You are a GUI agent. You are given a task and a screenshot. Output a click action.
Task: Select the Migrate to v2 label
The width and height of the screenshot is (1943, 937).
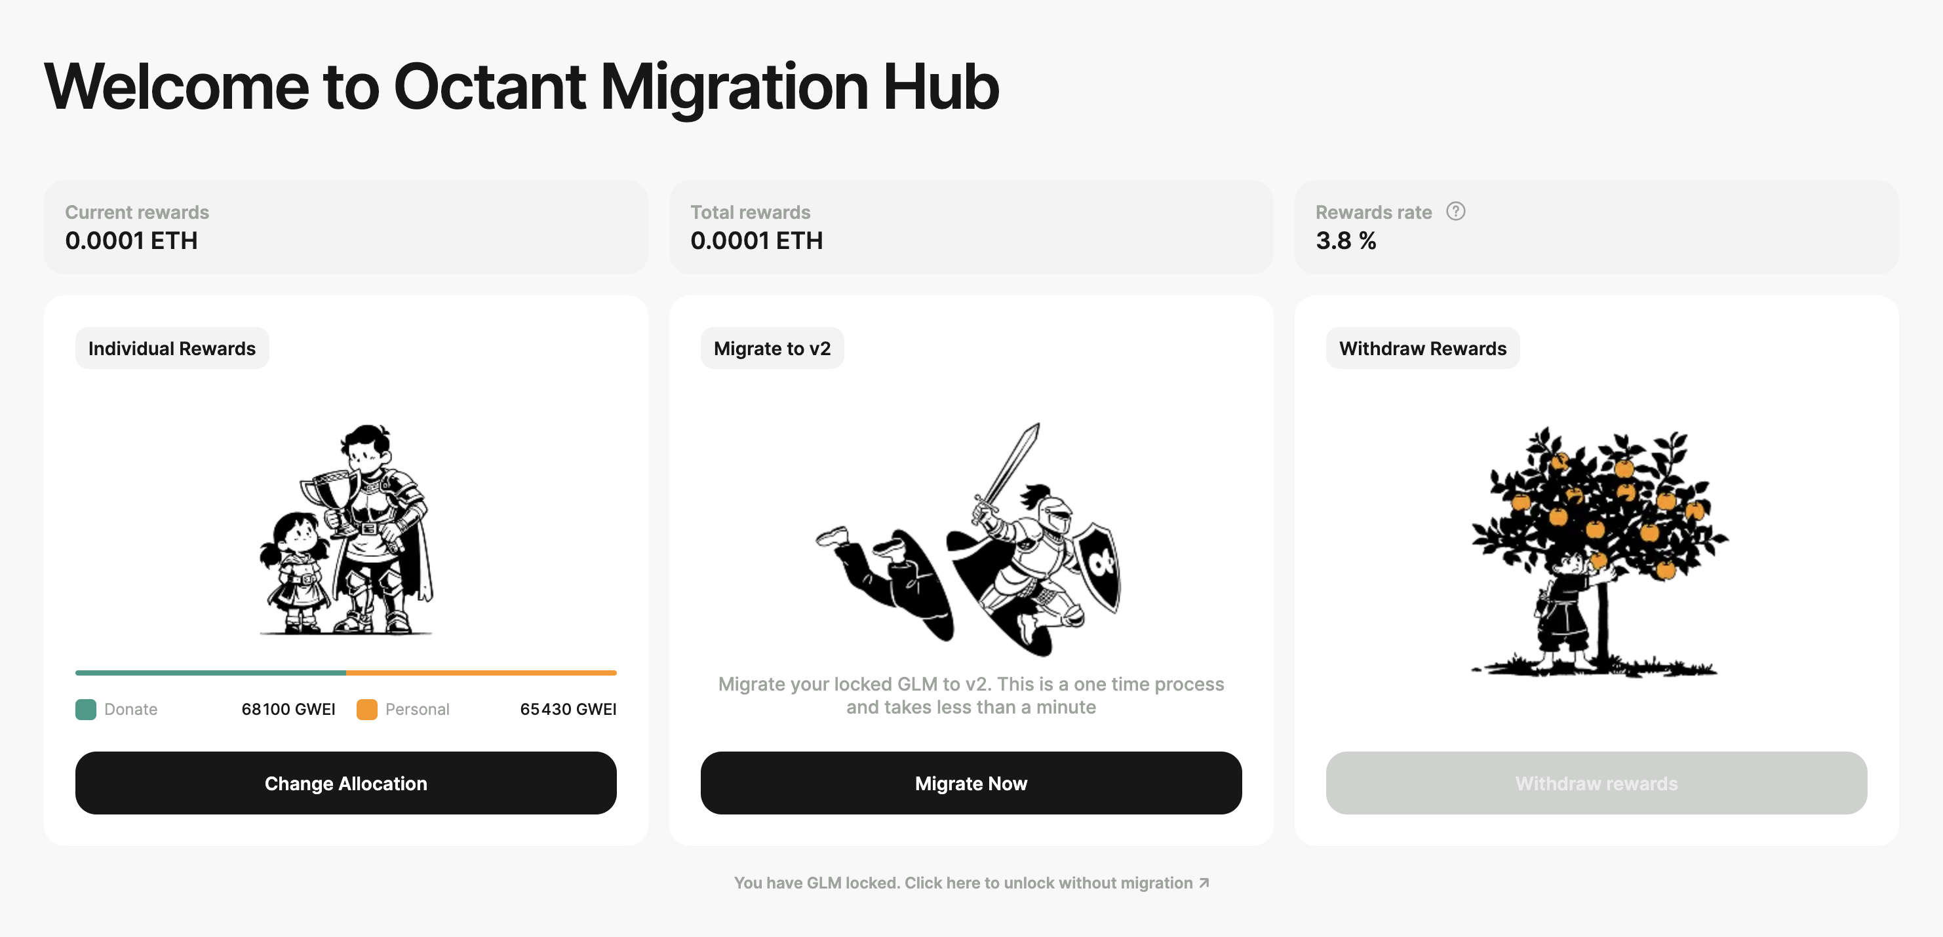(x=772, y=349)
